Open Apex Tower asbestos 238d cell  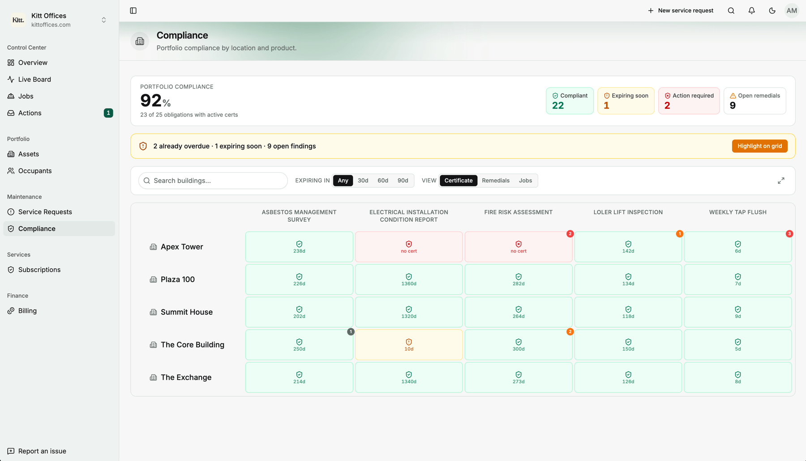pyautogui.click(x=299, y=247)
